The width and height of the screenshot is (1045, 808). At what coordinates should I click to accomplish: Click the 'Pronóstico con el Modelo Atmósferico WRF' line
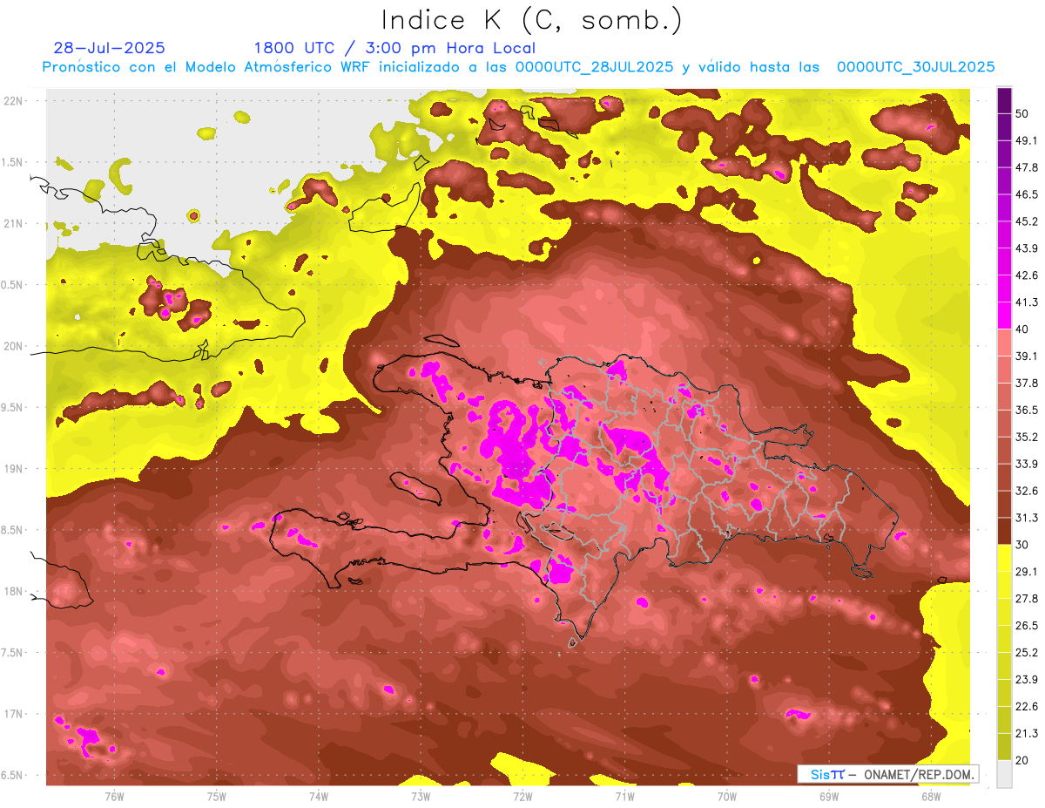tap(519, 67)
